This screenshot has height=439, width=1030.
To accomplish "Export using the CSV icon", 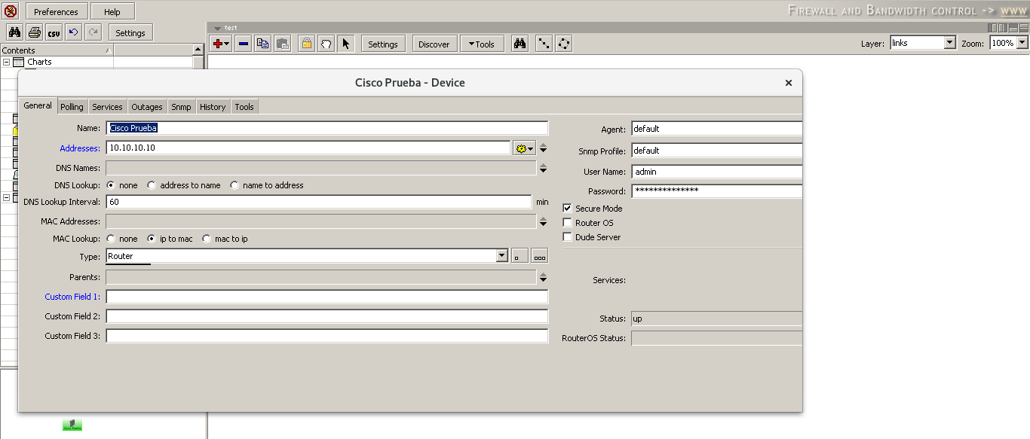I will (x=54, y=32).
